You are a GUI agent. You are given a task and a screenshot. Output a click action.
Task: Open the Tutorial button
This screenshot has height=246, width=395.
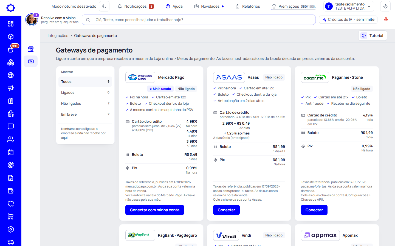(373, 36)
